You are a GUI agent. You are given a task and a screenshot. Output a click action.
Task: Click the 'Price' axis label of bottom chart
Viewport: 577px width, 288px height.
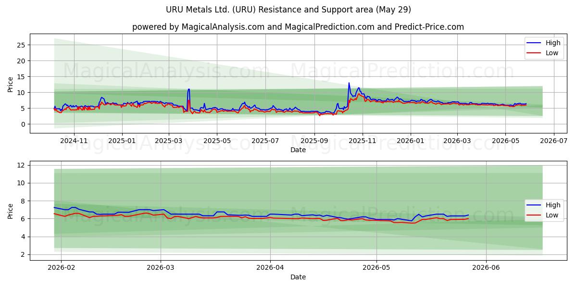point(11,211)
